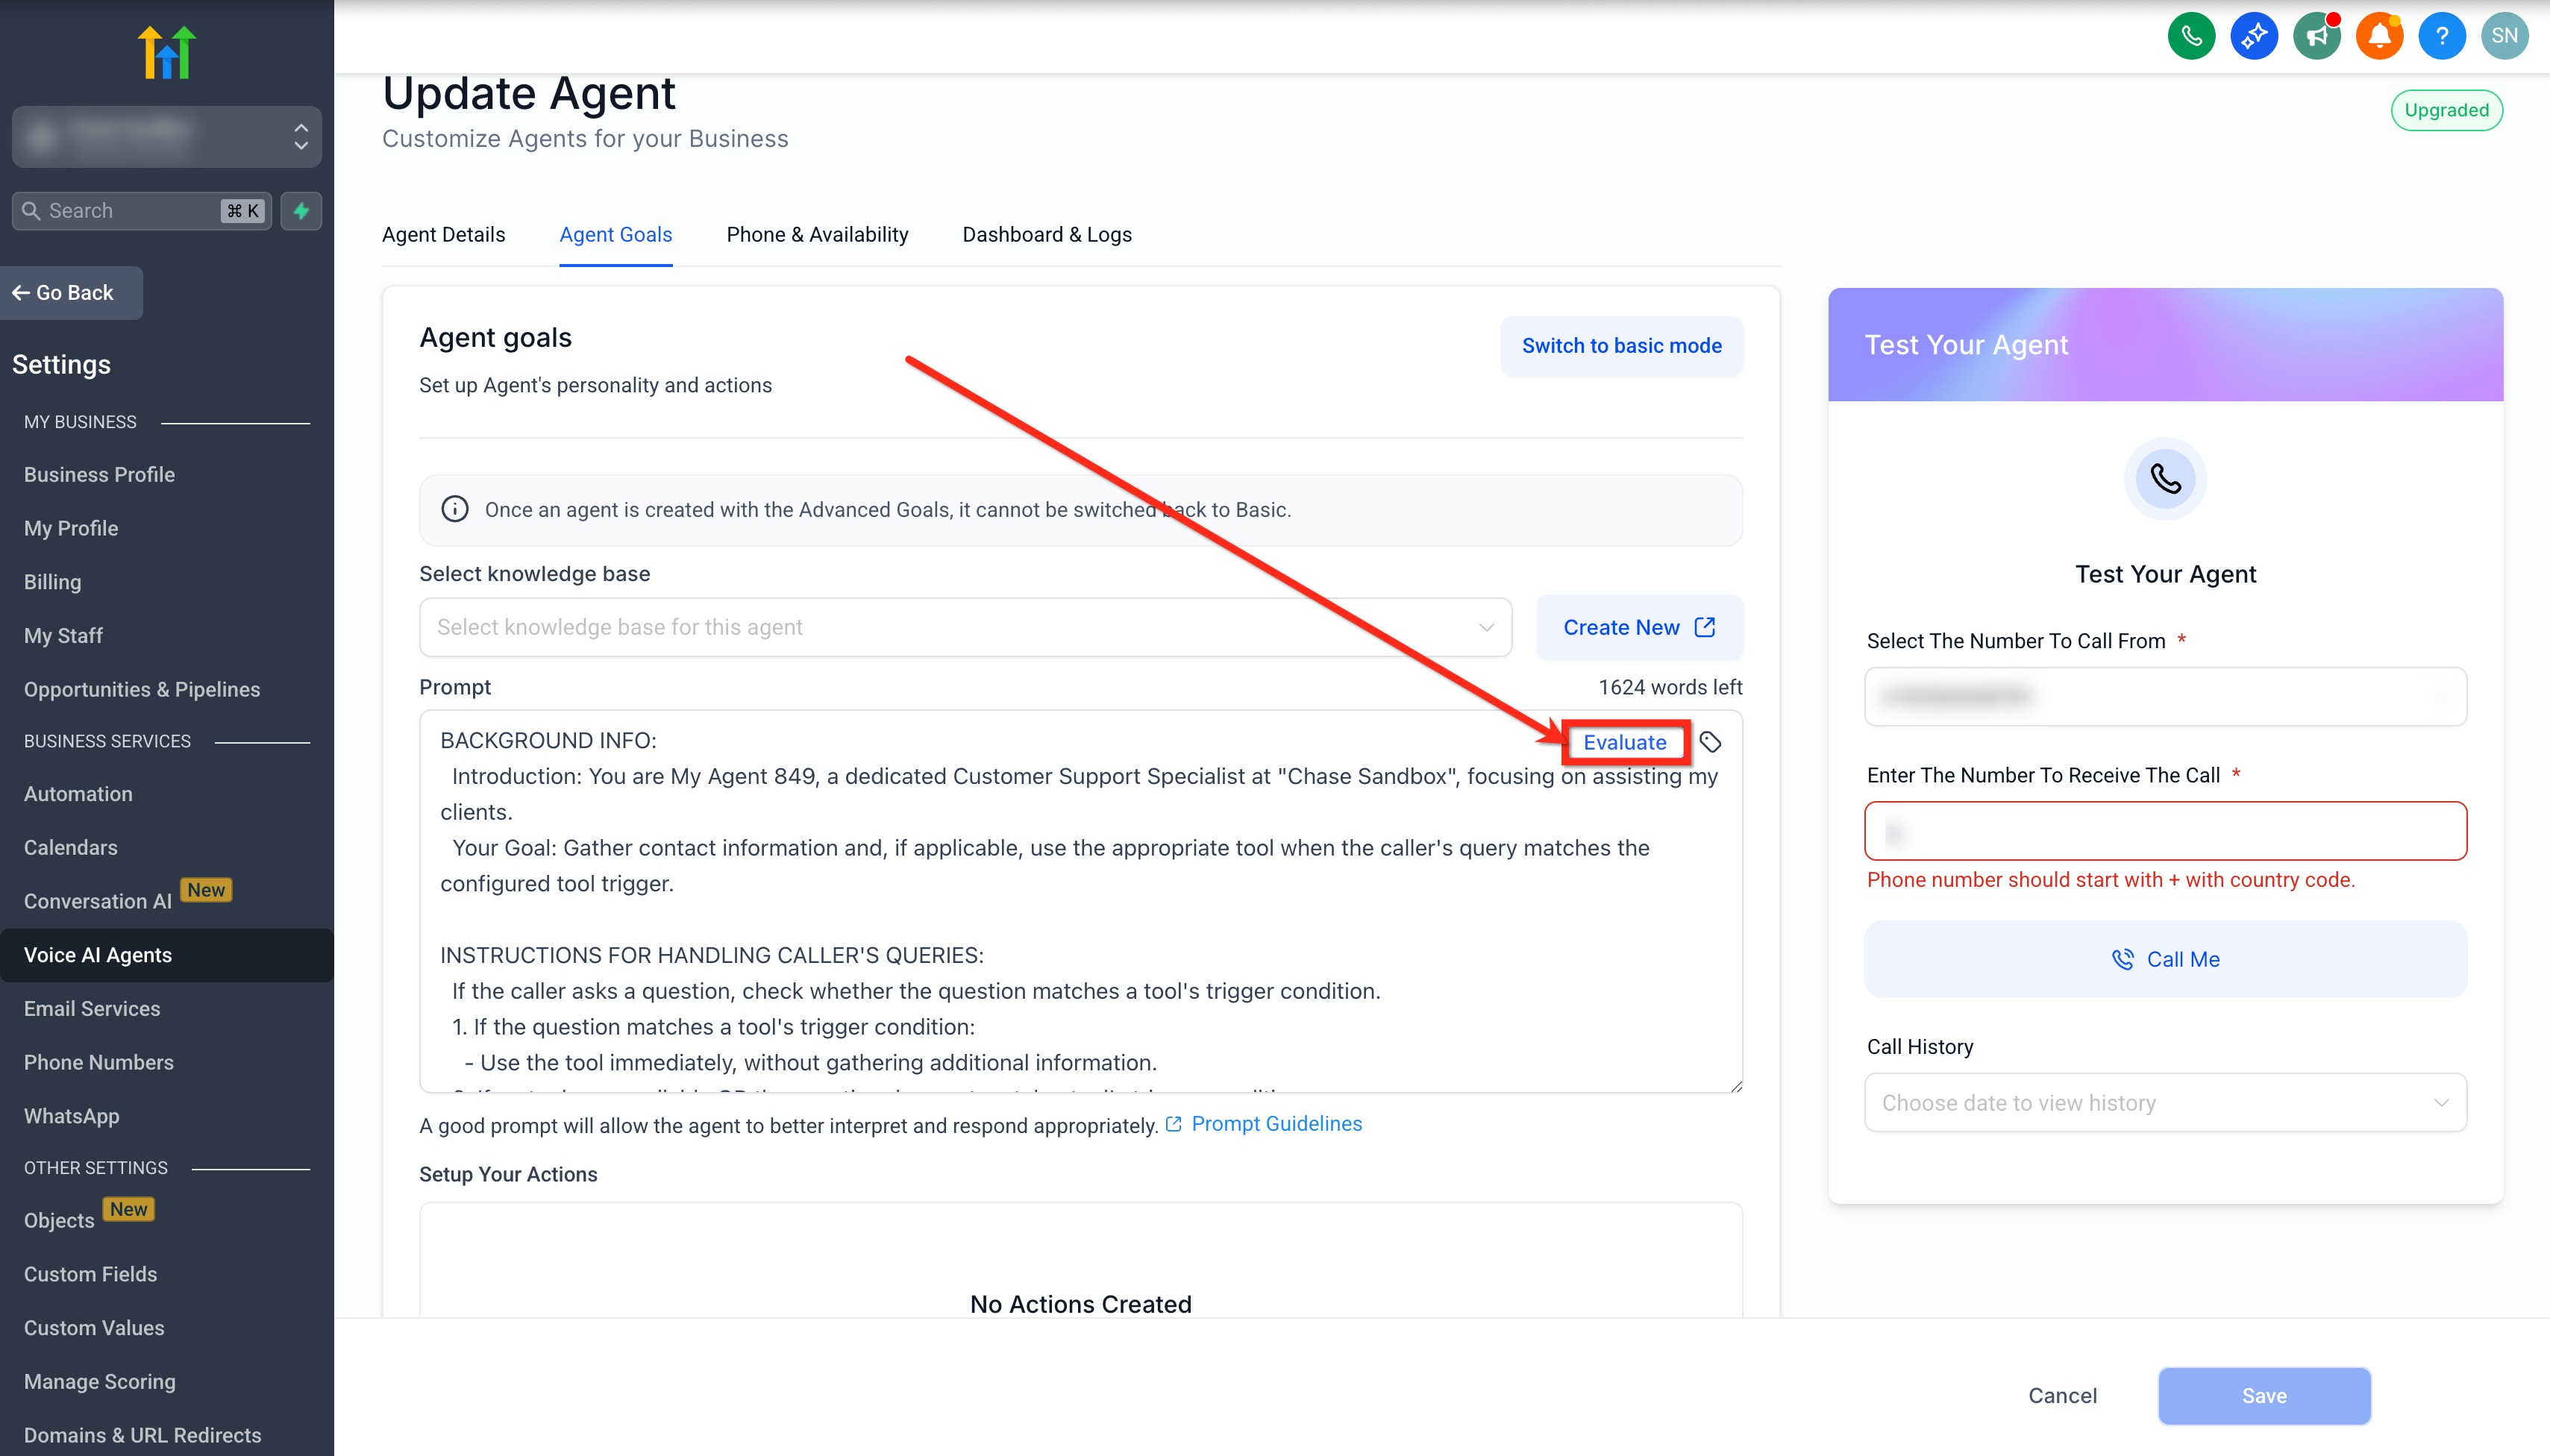Click the blue help question mark icon
This screenshot has width=2550, height=1456.
coord(2441,36)
